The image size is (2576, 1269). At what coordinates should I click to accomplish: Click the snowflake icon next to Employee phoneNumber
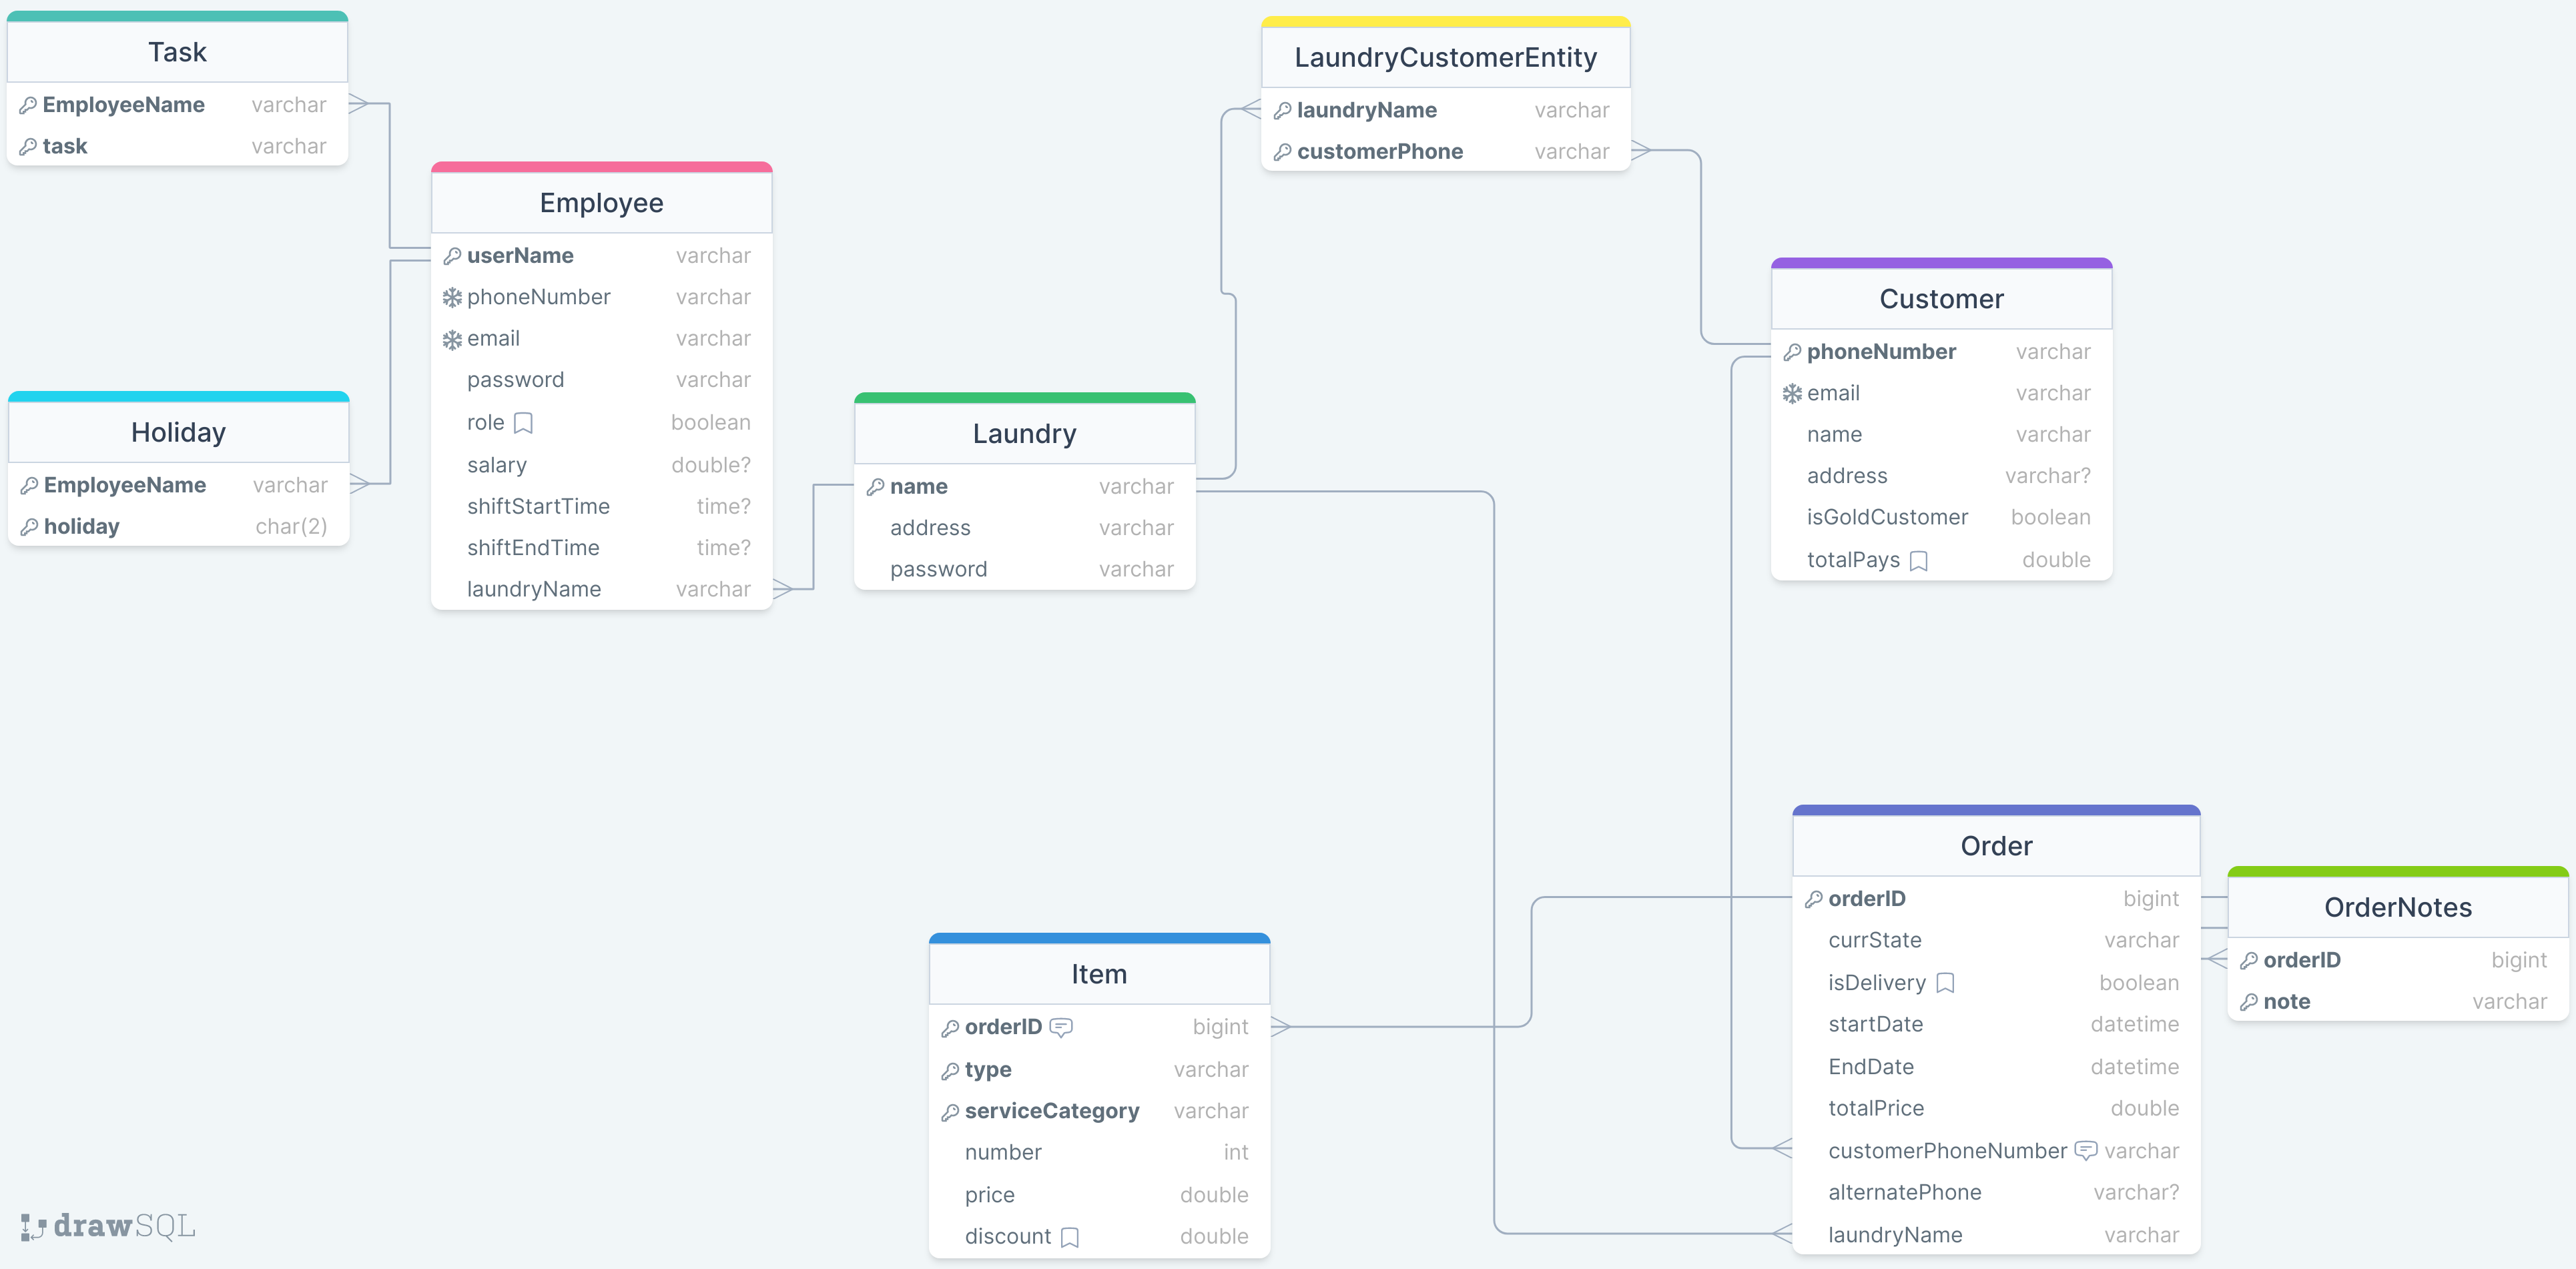(453, 296)
